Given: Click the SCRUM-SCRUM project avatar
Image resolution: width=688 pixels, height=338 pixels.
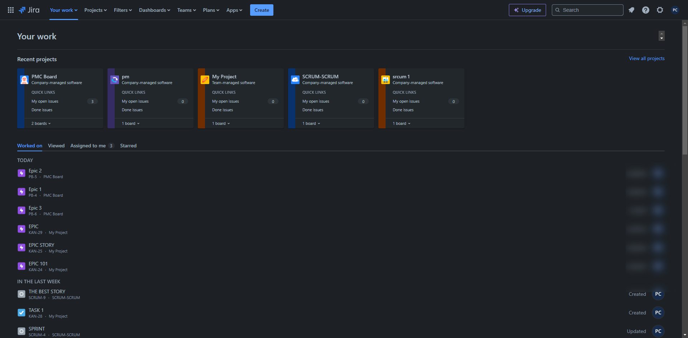Looking at the screenshot, I should 295,80.
